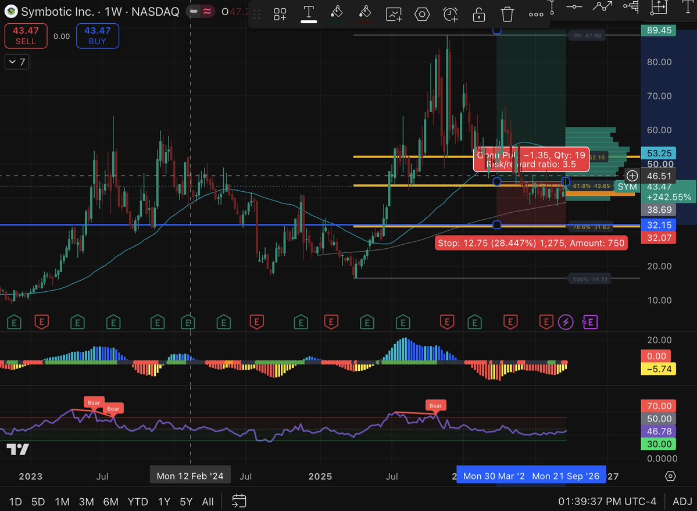The image size is (697, 511).
Task: Click the TradingView TV logo
Action: pos(18,449)
